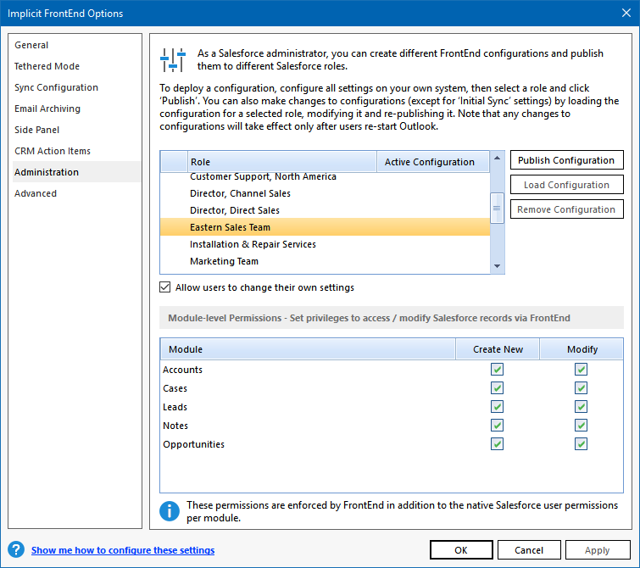Switch to the Email Archiving section
Screen dimensions: 640x568
click(x=47, y=109)
